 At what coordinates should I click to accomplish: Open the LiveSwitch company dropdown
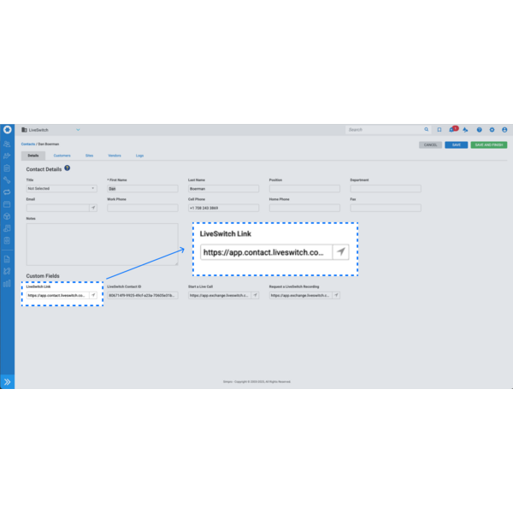click(x=50, y=130)
